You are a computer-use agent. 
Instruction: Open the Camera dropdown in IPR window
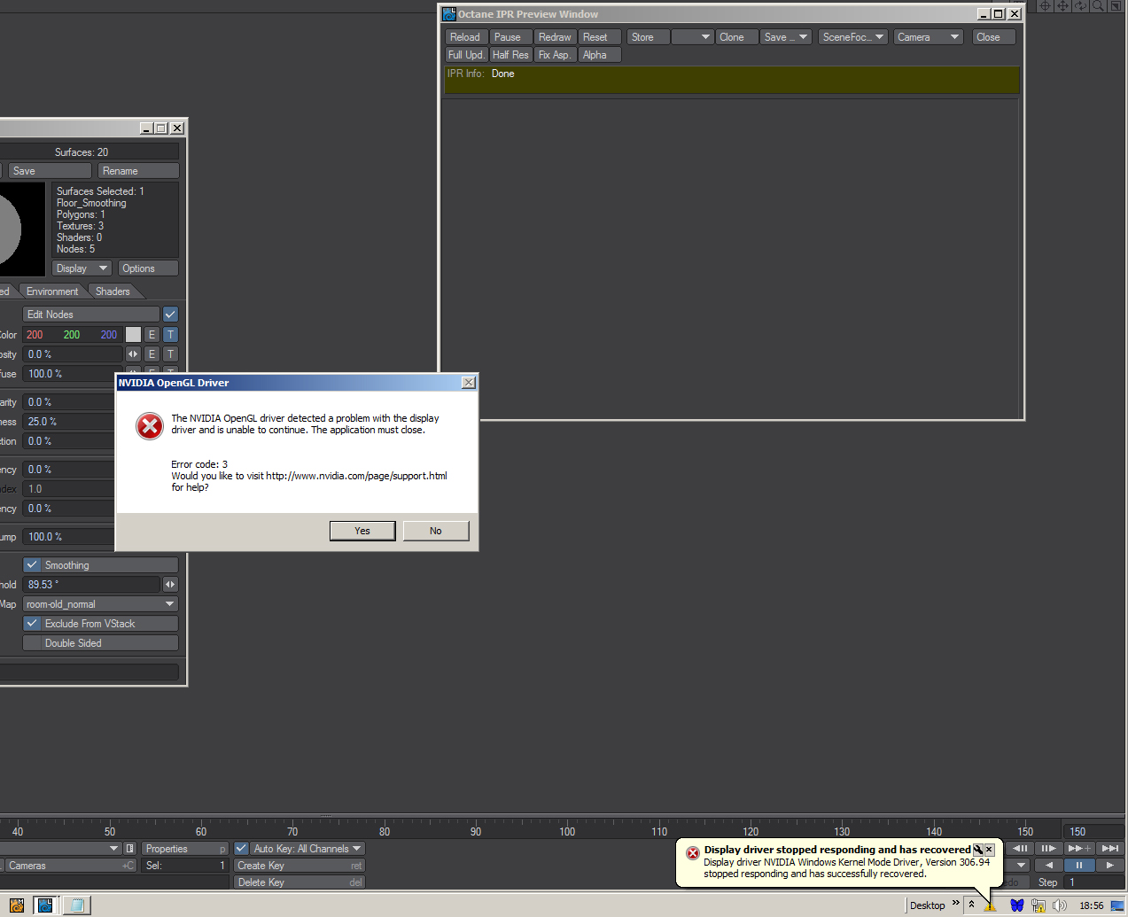click(928, 37)
